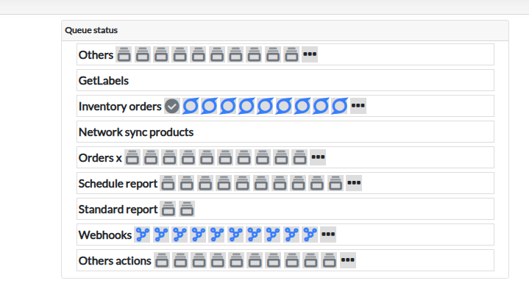This screenshot has height=297, width=529.
Task: Click the first Webhooks branch icon
Action: (x=143, y=235)
